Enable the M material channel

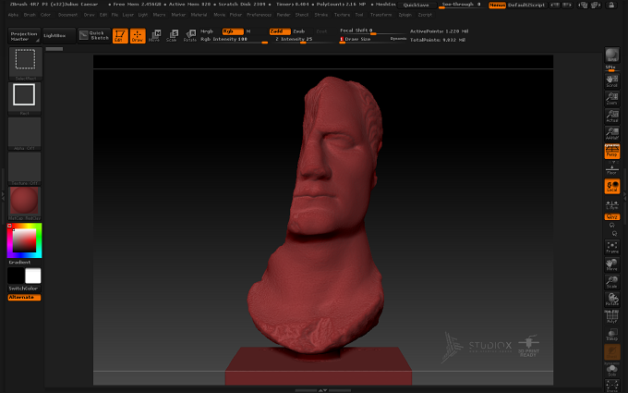tap(248, 31)
